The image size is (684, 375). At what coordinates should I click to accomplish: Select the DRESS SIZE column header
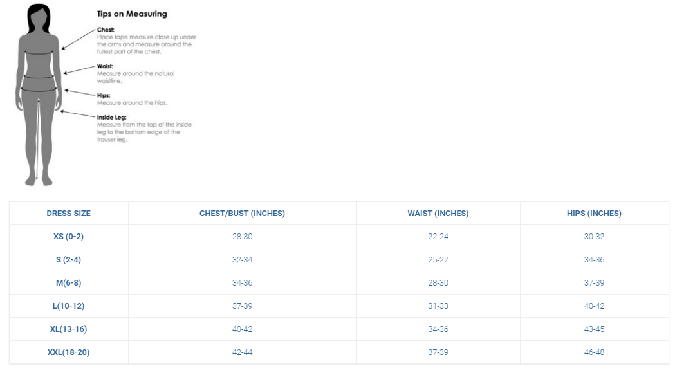coord(68,213)
